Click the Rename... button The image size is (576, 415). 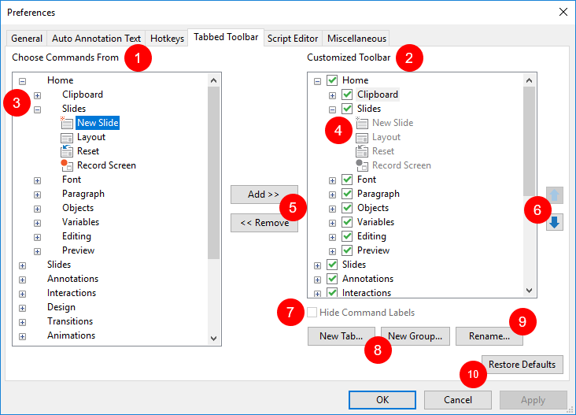pyautogui.click(x=489, y=336)
